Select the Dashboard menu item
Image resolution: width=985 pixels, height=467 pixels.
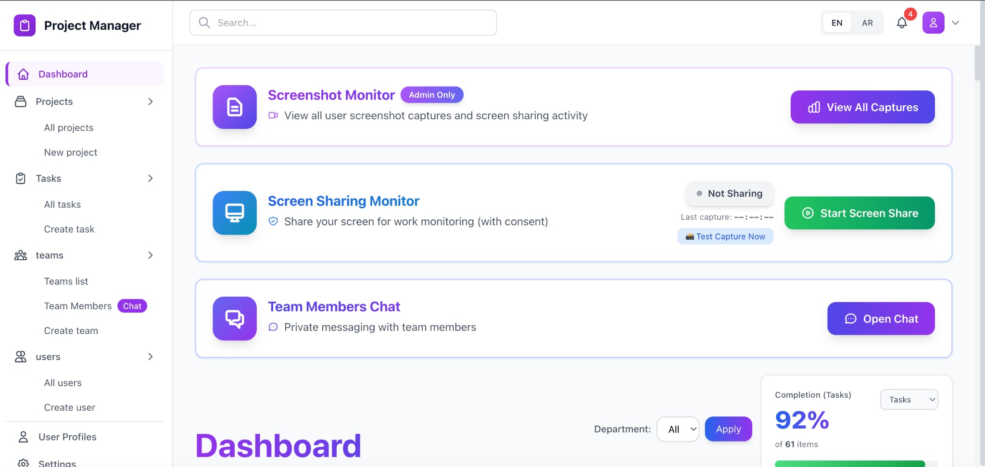tap(63, 74)
